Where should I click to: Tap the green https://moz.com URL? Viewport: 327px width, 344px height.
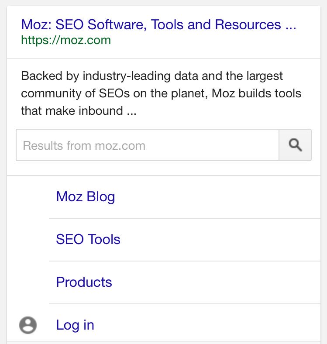click(66, 41)
